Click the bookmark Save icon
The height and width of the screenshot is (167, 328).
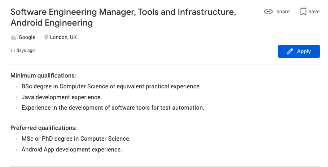(303, 12)
